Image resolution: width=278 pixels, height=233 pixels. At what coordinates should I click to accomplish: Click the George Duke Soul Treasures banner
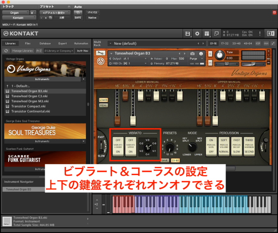pyautogui.click(x=45, y=131)
